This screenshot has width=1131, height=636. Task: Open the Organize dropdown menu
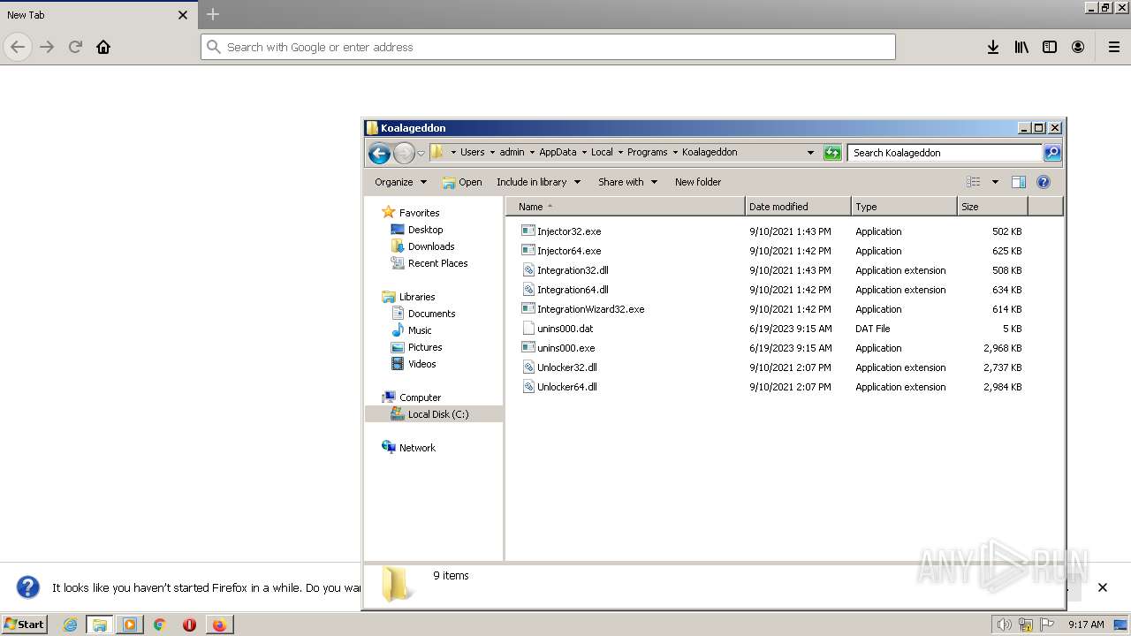click(400, 182)
